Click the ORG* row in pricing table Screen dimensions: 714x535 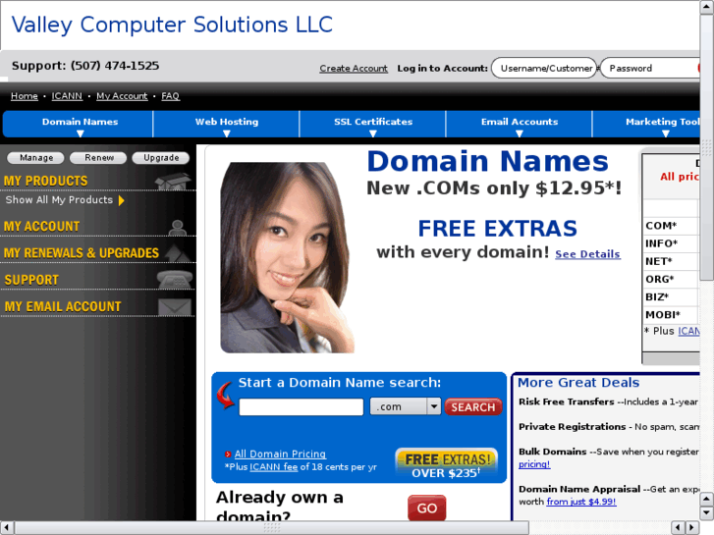[671, 279]
